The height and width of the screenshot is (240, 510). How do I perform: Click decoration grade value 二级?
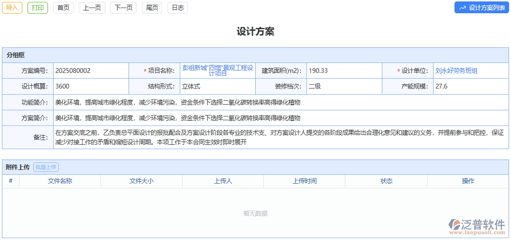coord(315,86)
